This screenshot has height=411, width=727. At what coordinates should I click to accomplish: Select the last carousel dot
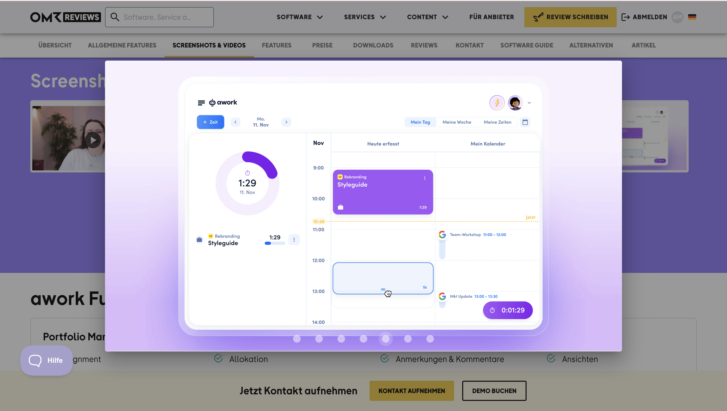click(x=430, y=339)
